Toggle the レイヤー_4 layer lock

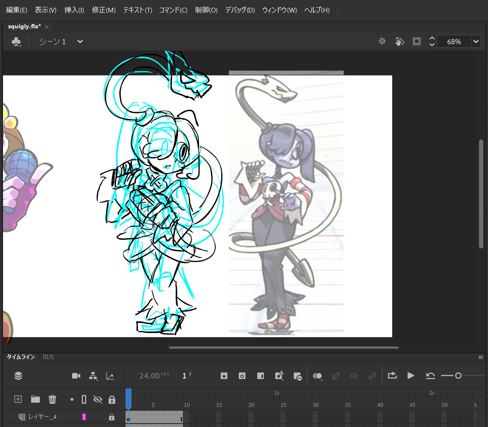(x=112, y=417)
